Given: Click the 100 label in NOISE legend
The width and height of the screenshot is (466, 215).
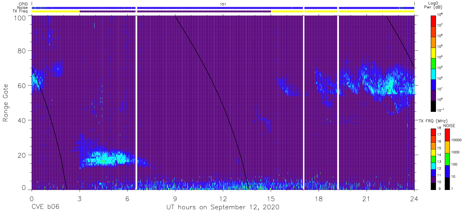Looking at the screenshot, I should (x=455, y=165).
